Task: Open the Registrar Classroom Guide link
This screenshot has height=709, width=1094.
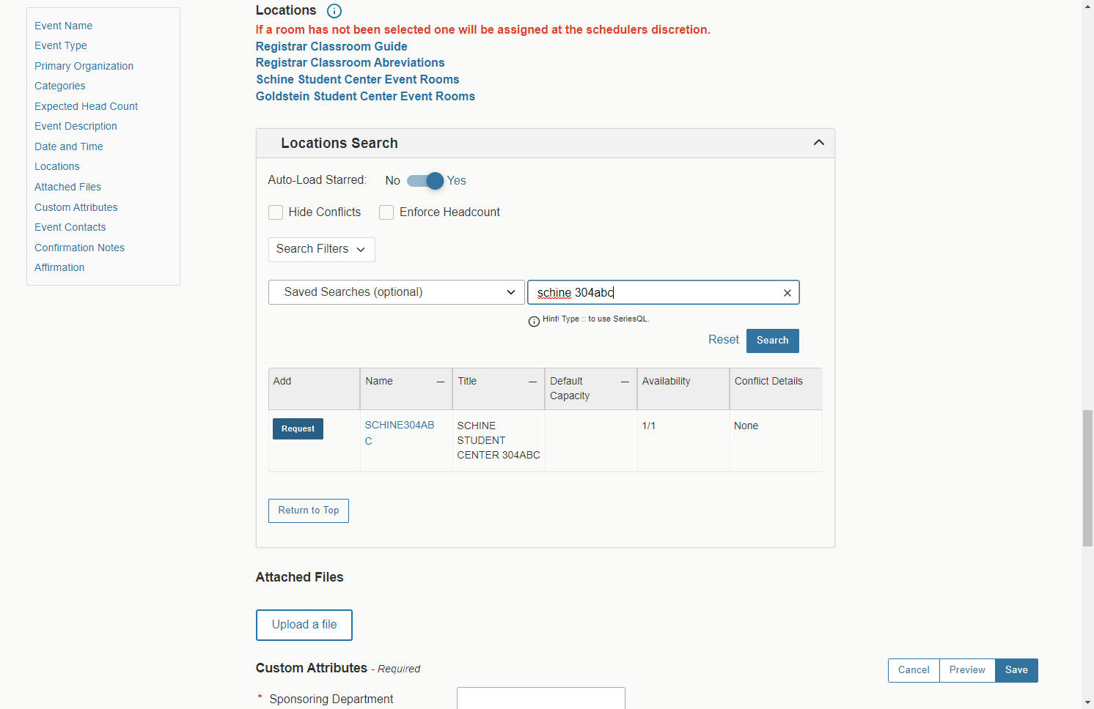Action: point(331,46)
